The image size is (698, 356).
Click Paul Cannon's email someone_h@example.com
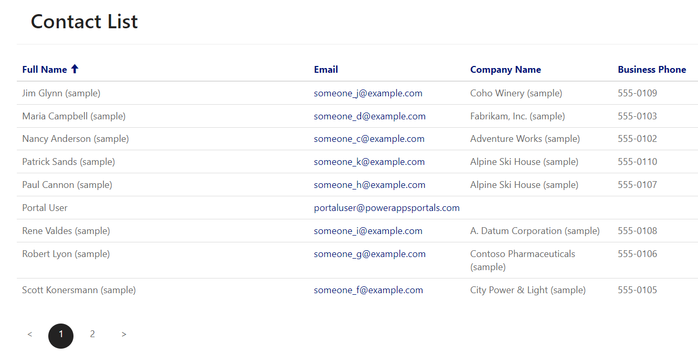(369, 185)
